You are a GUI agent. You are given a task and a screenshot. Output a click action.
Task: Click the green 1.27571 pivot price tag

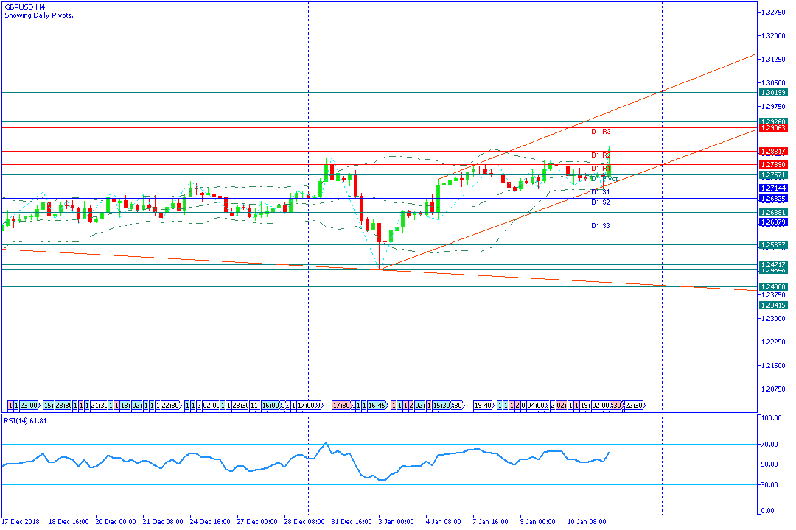pos(773,175)
